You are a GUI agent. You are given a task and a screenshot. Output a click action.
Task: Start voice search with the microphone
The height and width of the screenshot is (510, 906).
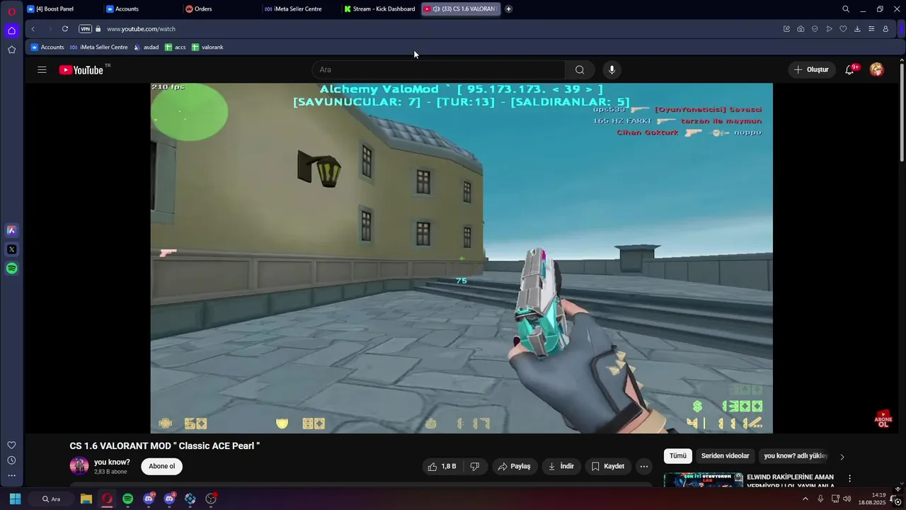pyautogui.click(x=612, y=69)
